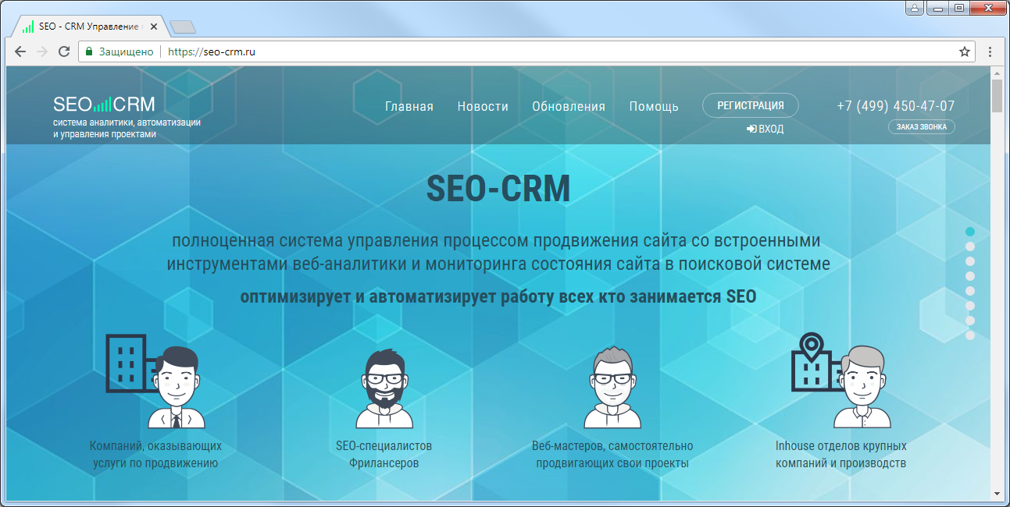Open the Главная menu item
The height and width of the screenshot is (507, 1010).
[409, 107]
